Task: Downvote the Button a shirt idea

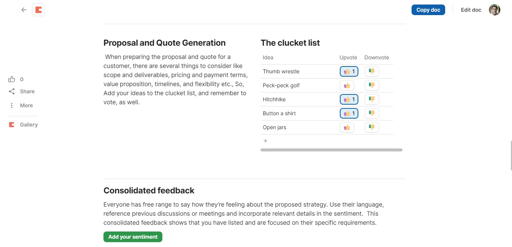Action: point(372,113)
